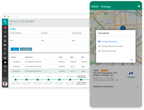The height and width of the screenshot is (110, 144).
Task: Open favorites star icon in sidebar
Action: (5, 32)
